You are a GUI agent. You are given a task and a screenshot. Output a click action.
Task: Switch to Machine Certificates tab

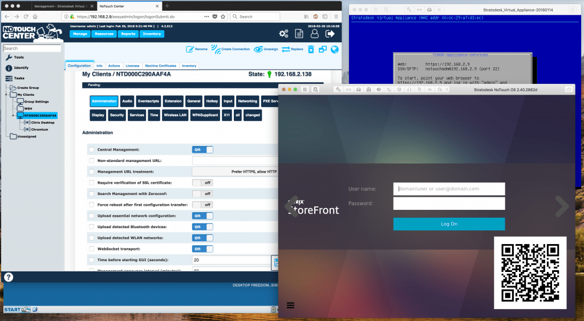click(160, 66)
